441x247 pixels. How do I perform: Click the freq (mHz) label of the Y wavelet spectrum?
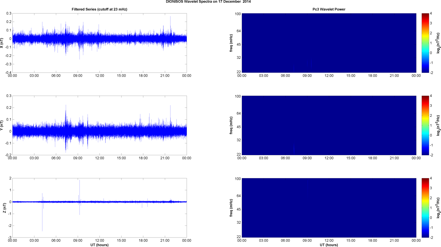pyautogui.click(x=231, y=125)
